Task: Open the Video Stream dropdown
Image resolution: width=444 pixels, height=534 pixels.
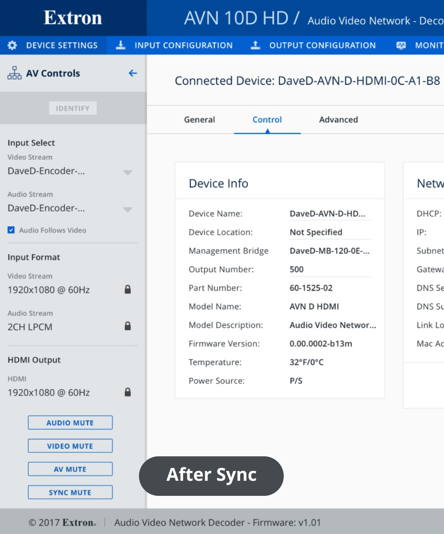Action: (x=127, y=172)
